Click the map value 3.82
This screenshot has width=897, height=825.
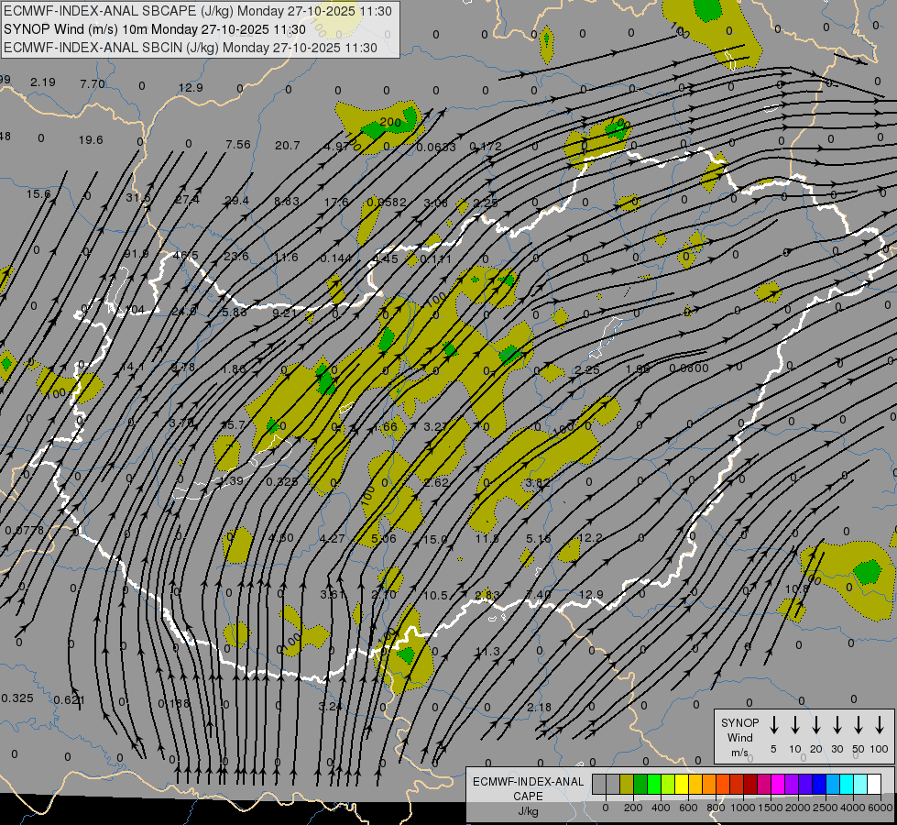(538, 483)
